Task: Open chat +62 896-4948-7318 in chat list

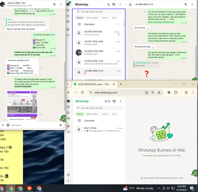Action: (98, 72)
